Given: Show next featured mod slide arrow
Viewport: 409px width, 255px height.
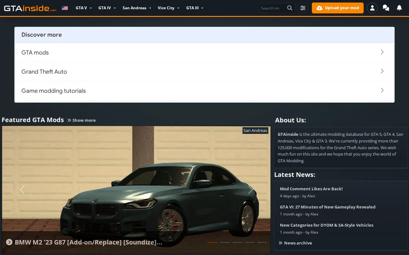Looking at the screenshot, I should pos(251,190).
